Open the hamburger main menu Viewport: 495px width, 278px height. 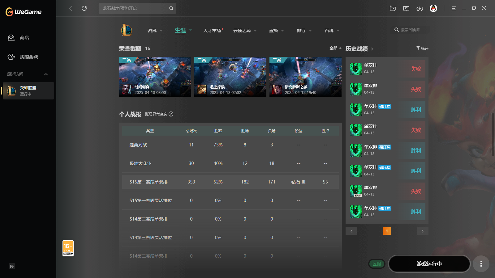pos(454,8)
